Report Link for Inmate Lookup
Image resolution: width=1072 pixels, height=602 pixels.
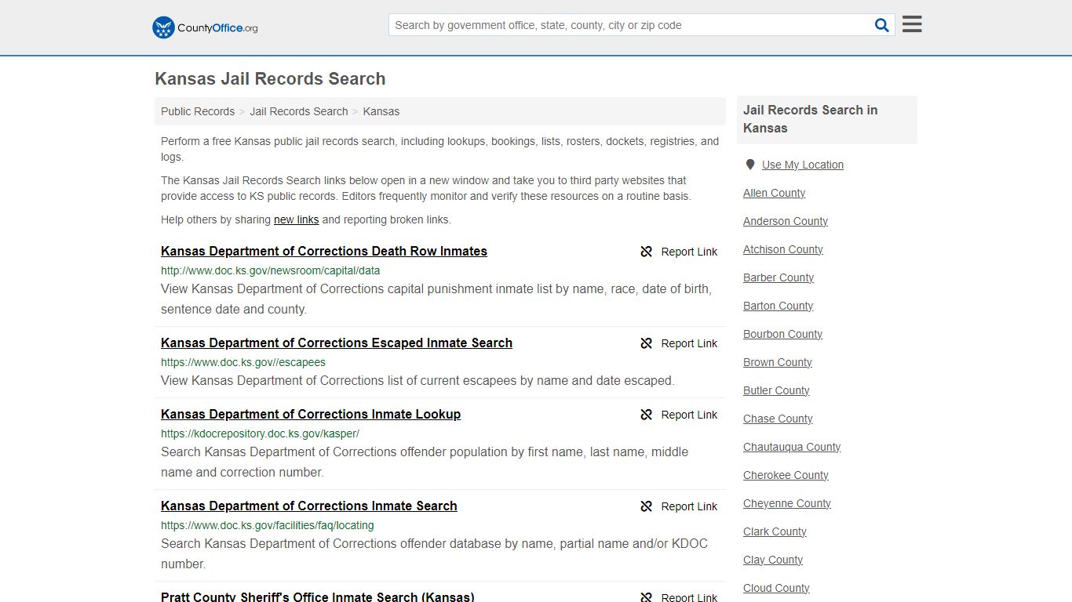pyautogui.click(x=689, y=415)
